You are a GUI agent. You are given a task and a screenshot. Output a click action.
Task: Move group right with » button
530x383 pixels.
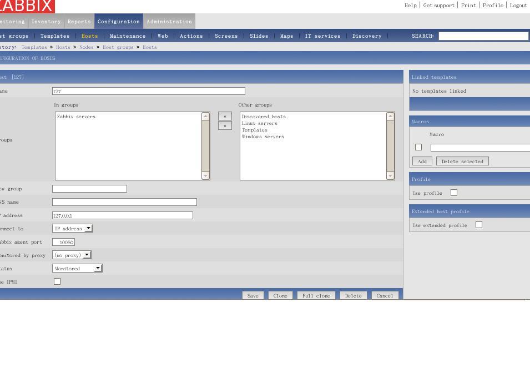click(x=225, y=126)
